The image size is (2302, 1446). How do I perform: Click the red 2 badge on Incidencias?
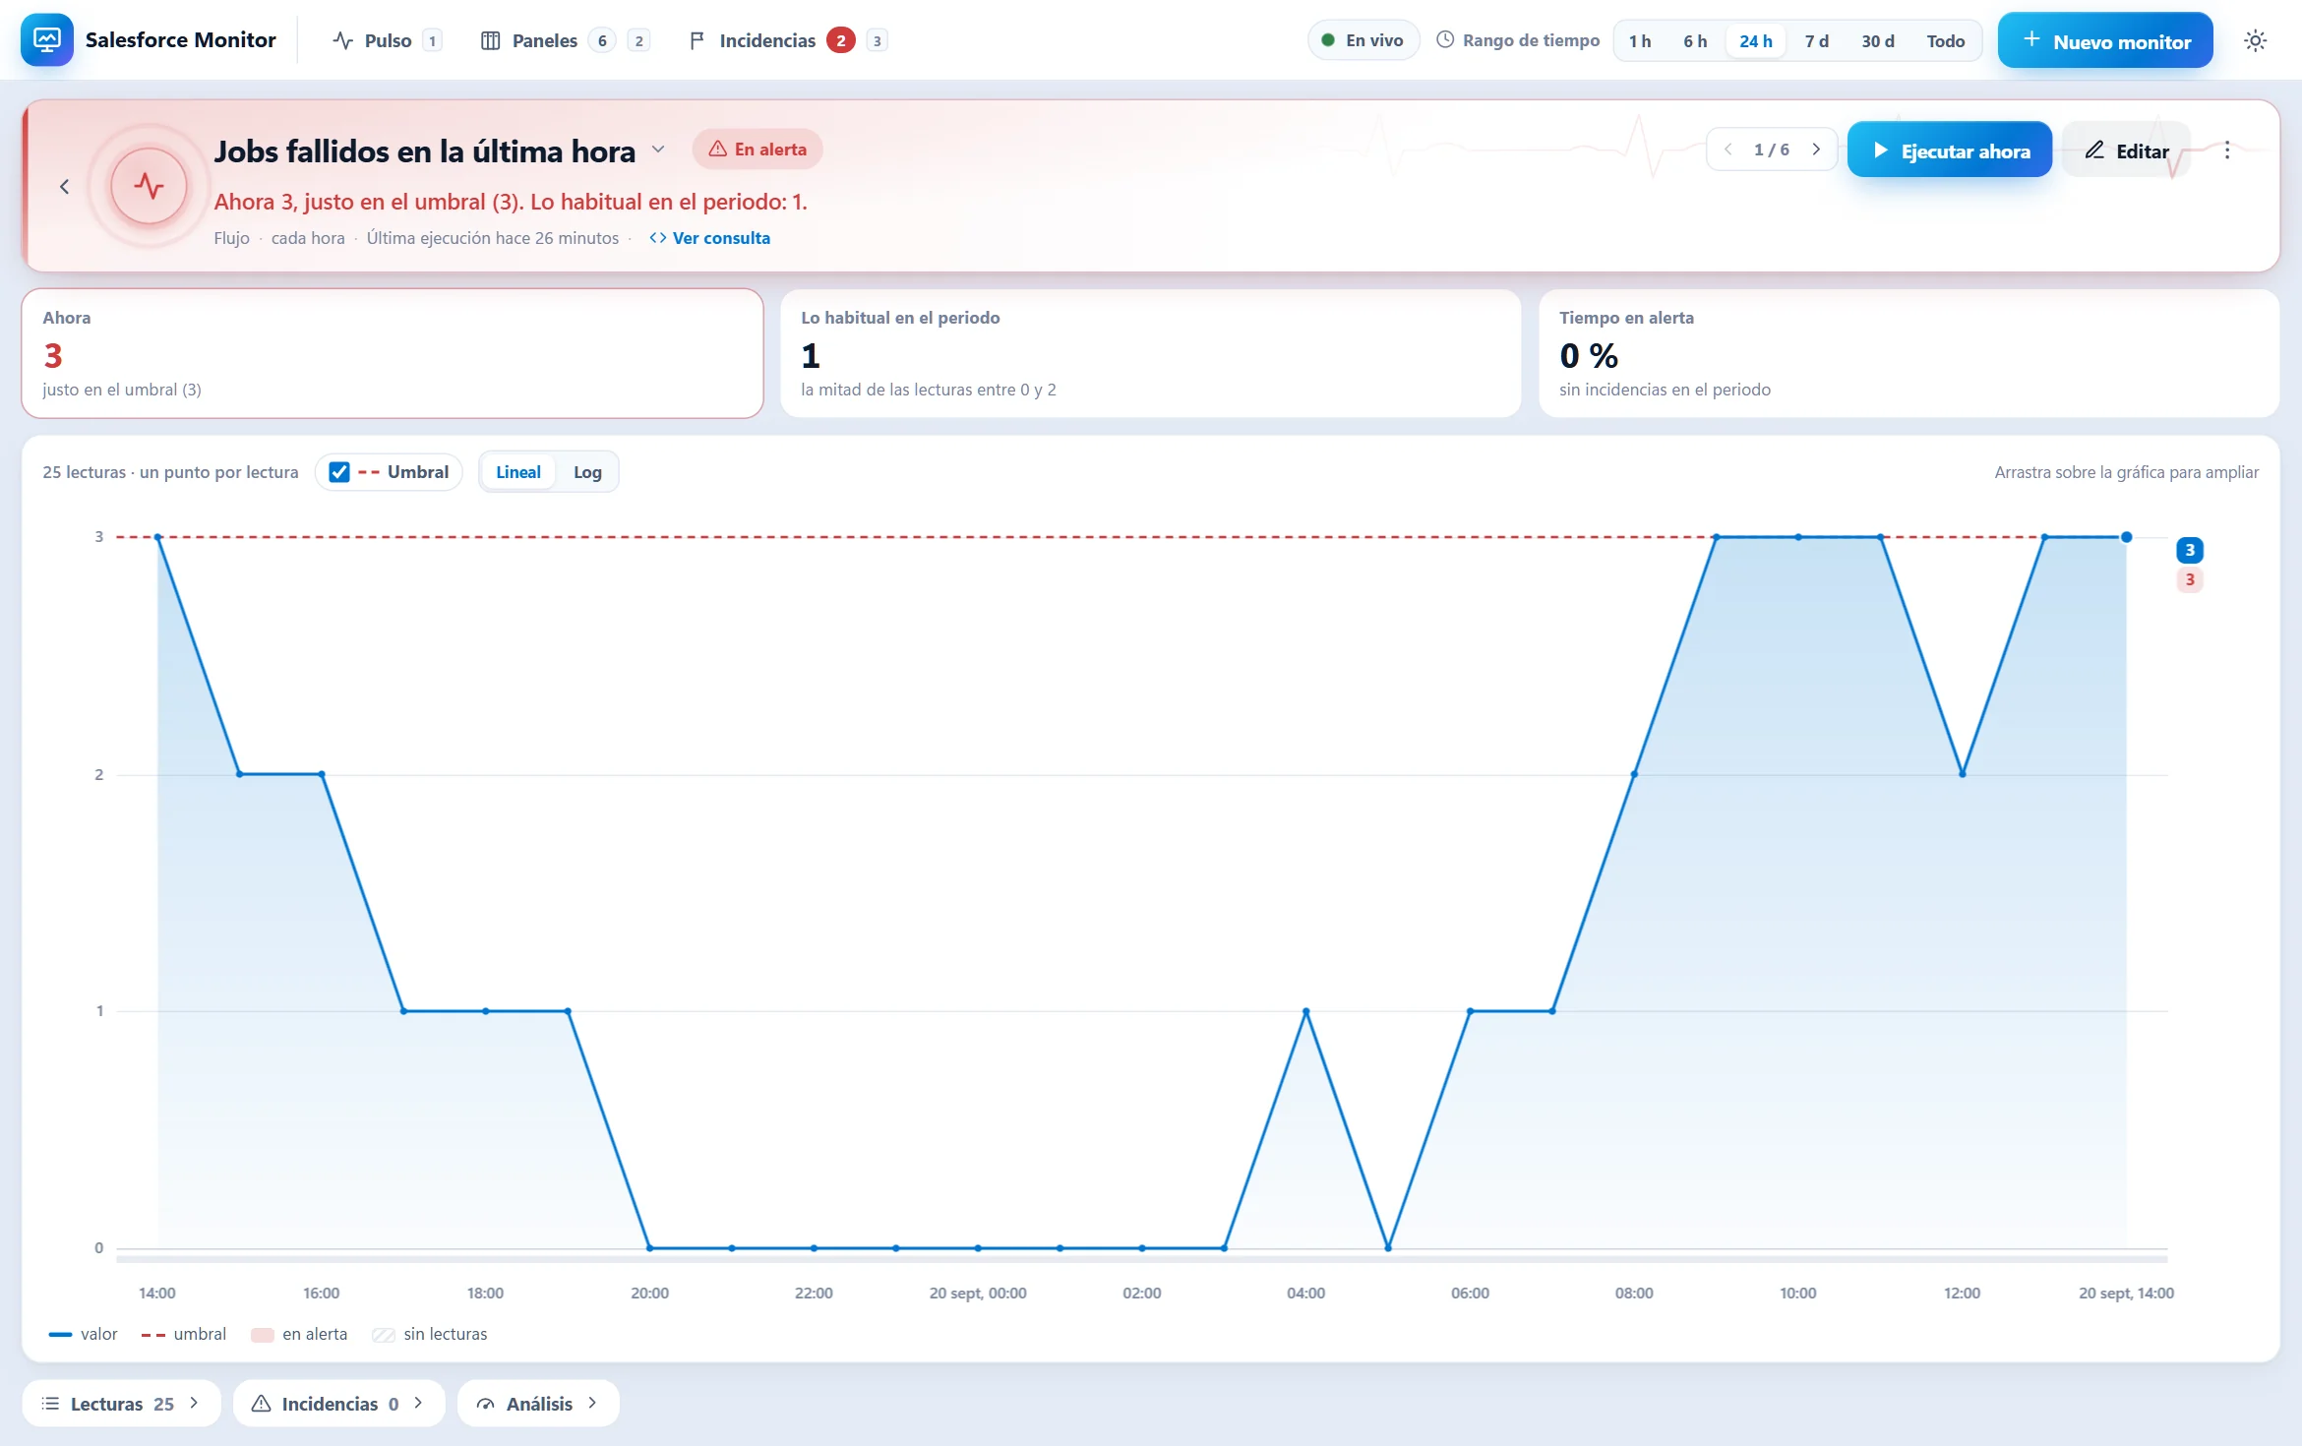point(840,40)
